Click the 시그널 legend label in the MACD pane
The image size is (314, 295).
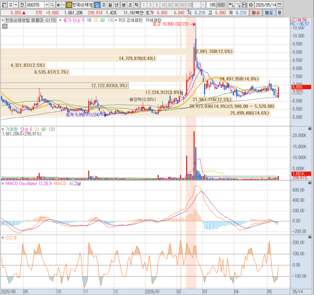click(x=75, y=183)
